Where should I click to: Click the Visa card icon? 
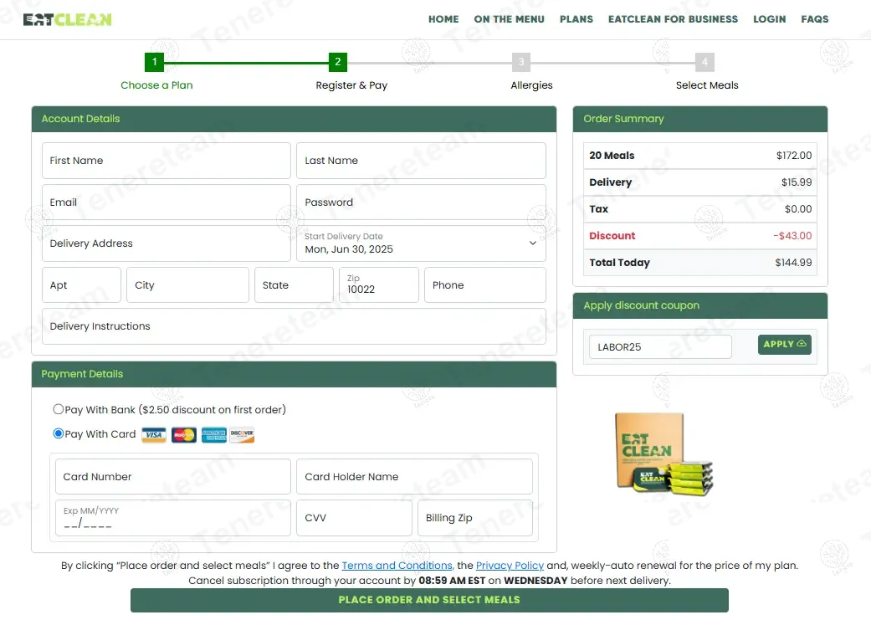pyautogui.click(x=154, y=435)
